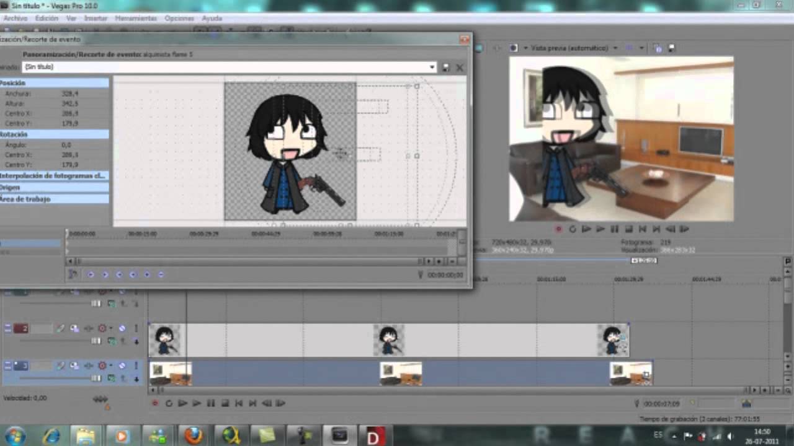The width and height of the screenshot is (794, 446).
Task: Click the Ángulo value 0,0
Action: point(66,144)
